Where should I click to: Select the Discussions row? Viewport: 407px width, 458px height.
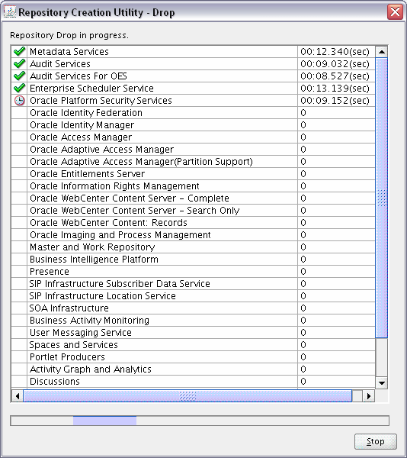click(193, 382)
